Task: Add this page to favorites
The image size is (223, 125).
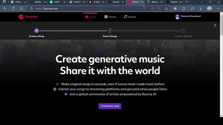Action: click(166, 8)
